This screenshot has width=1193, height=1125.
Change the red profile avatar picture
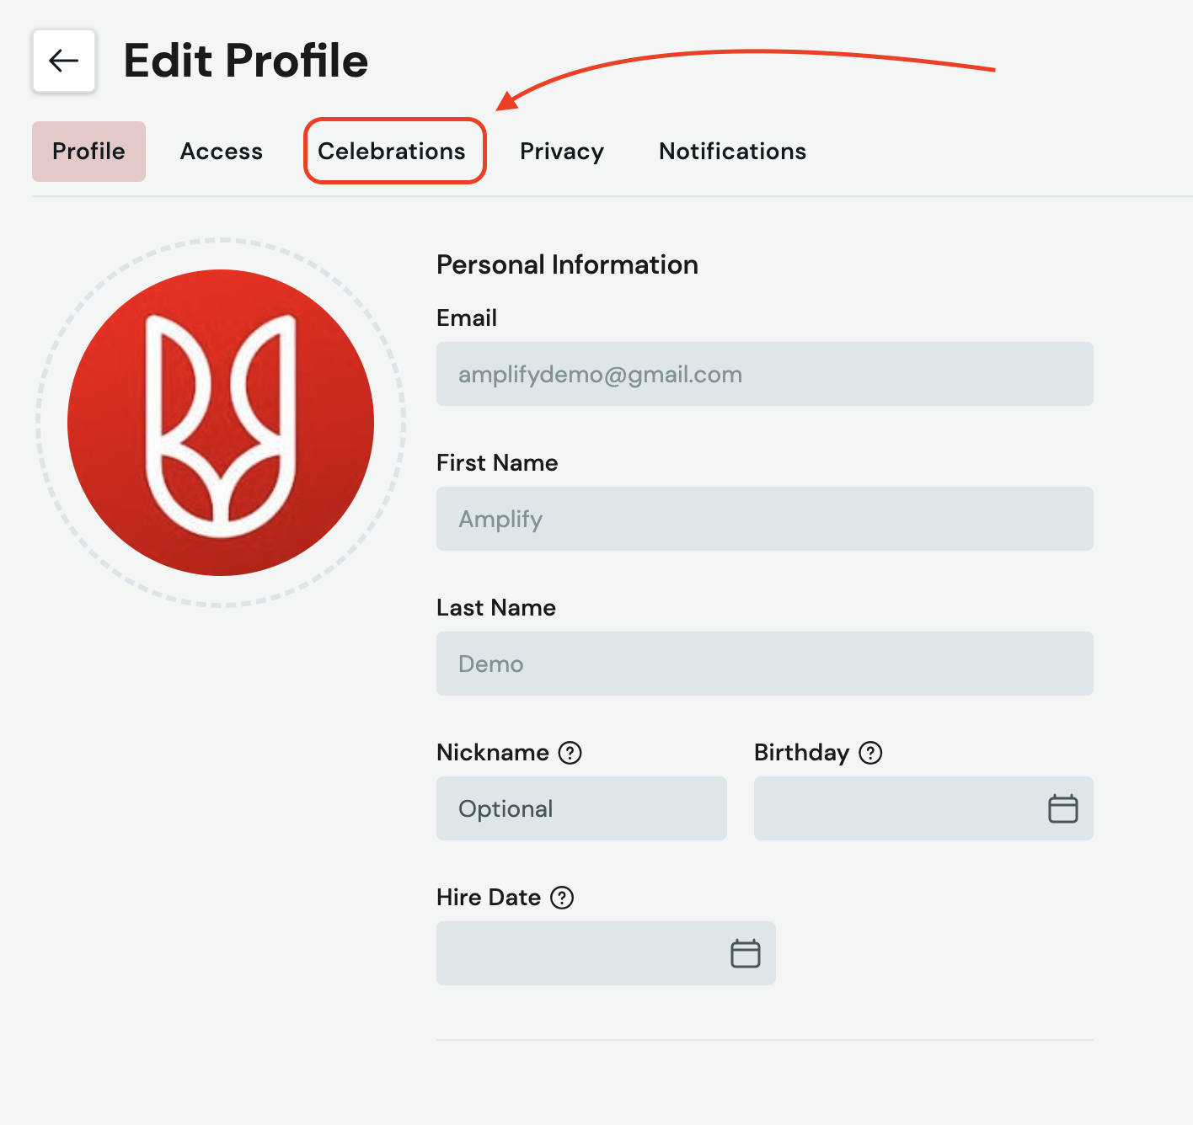221,423
